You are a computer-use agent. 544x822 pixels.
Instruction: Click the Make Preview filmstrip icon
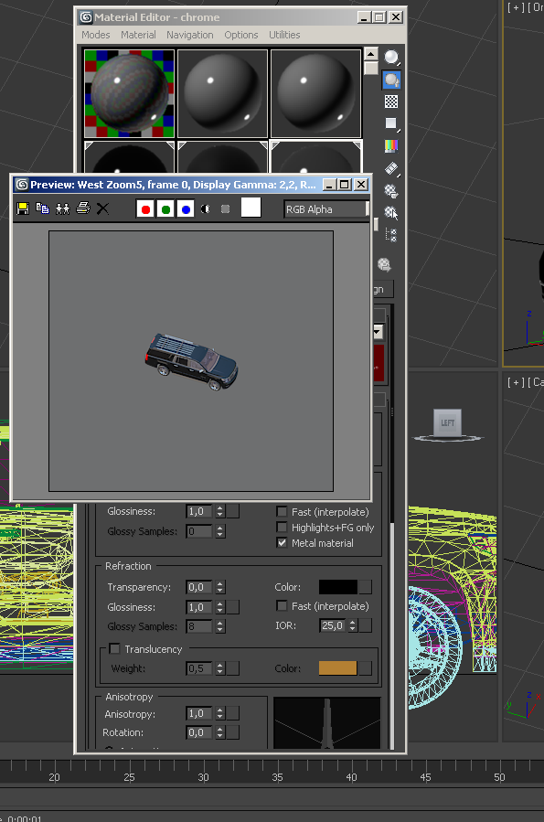coord(391,169)
